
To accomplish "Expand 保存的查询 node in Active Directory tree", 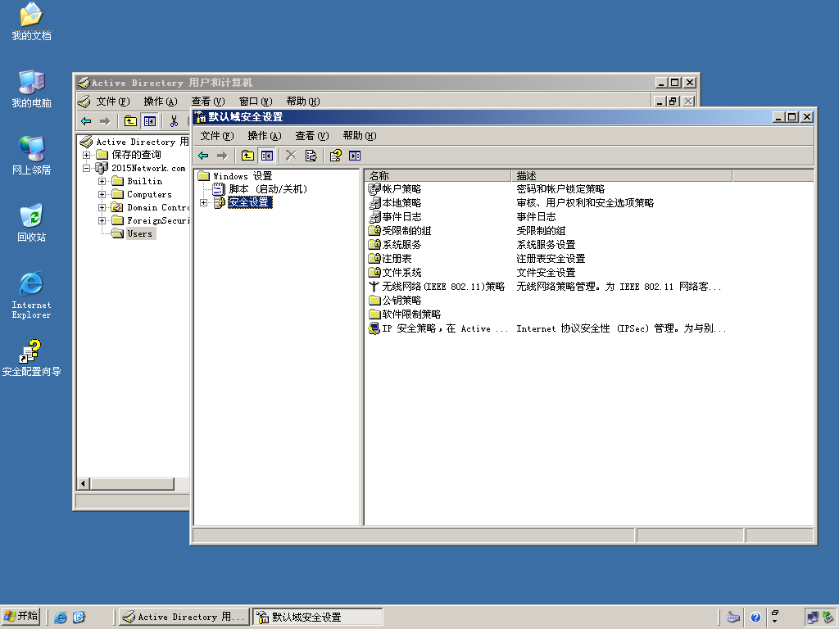I will [x=86, y=155].
